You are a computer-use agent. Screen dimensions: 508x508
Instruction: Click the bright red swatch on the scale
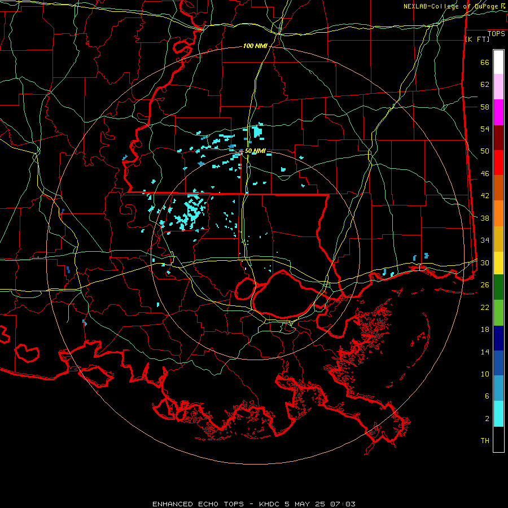tap(498, 163)
